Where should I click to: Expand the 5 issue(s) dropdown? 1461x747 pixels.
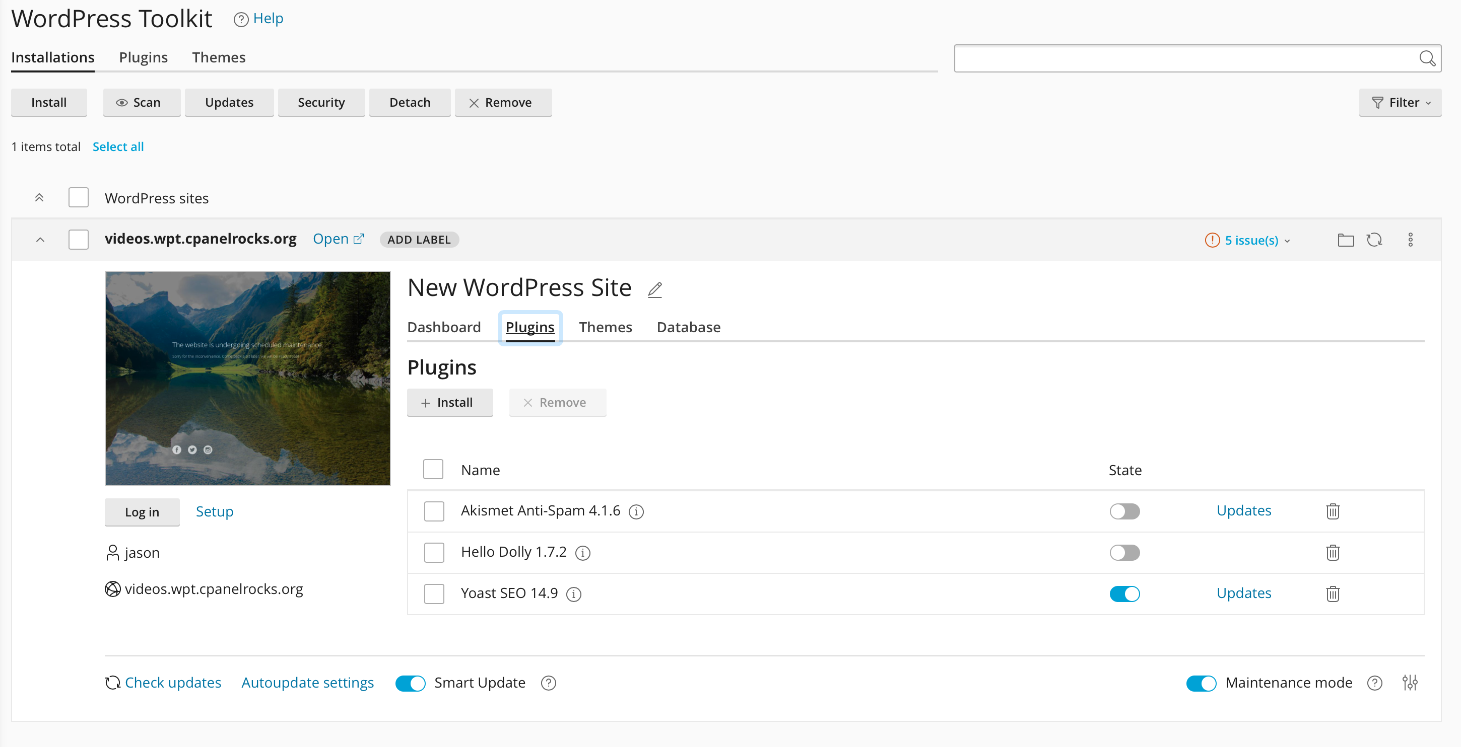coord(1250,240)
